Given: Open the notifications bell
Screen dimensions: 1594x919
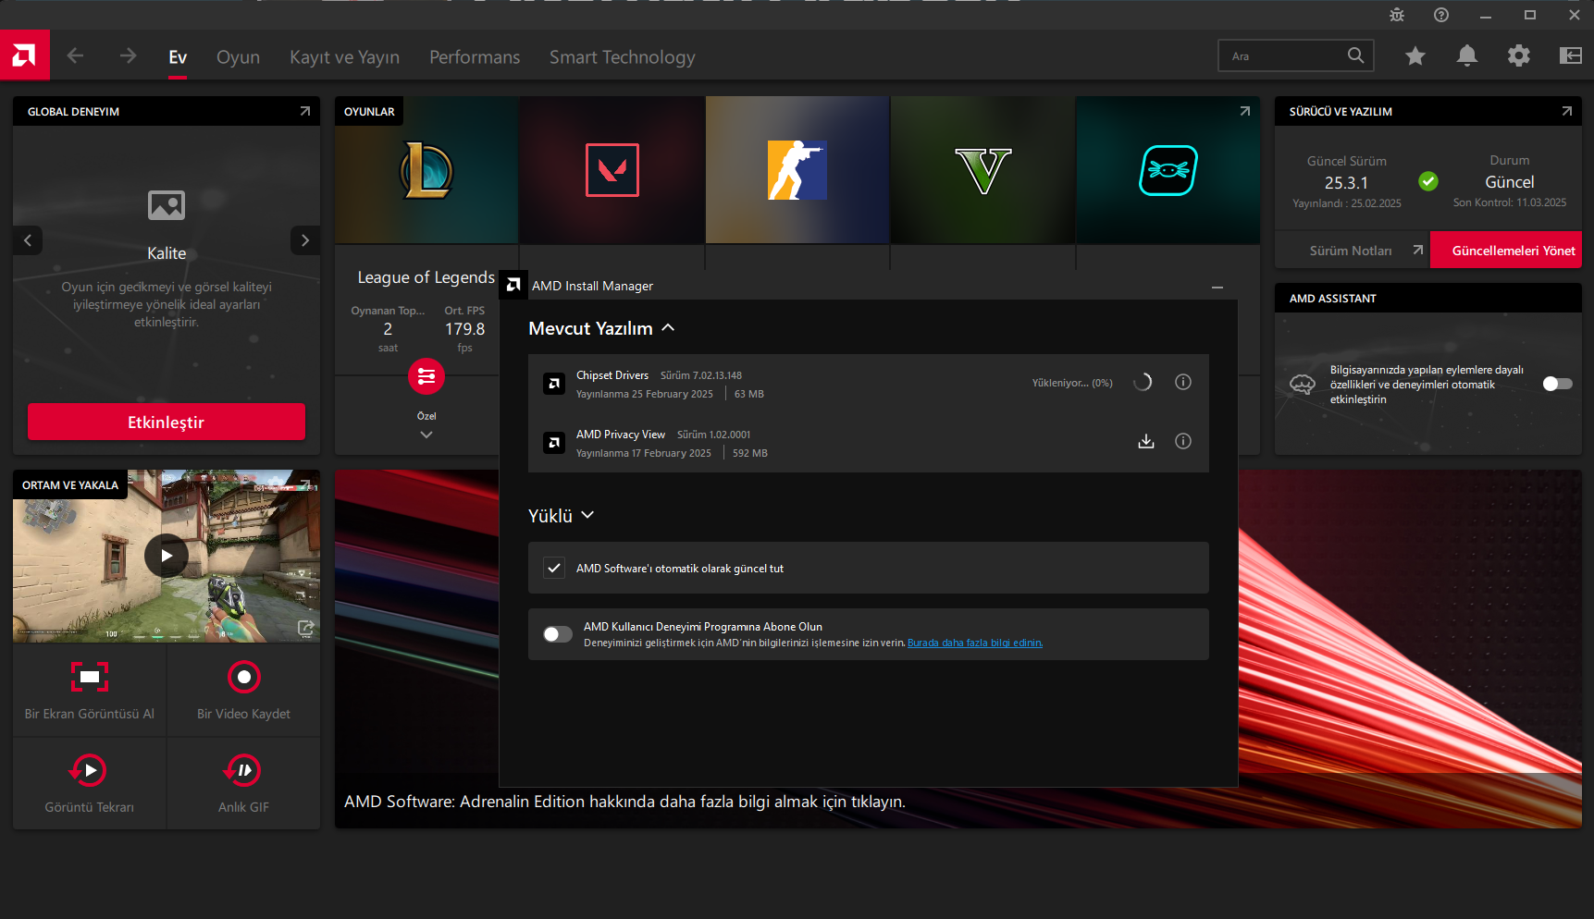Looking at the screenshot, I should [1466, 56].
